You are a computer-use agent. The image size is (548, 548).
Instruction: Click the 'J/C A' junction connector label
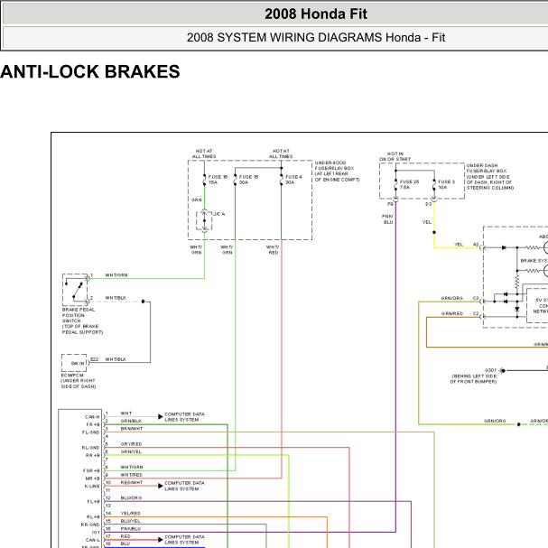click(219, 214)
